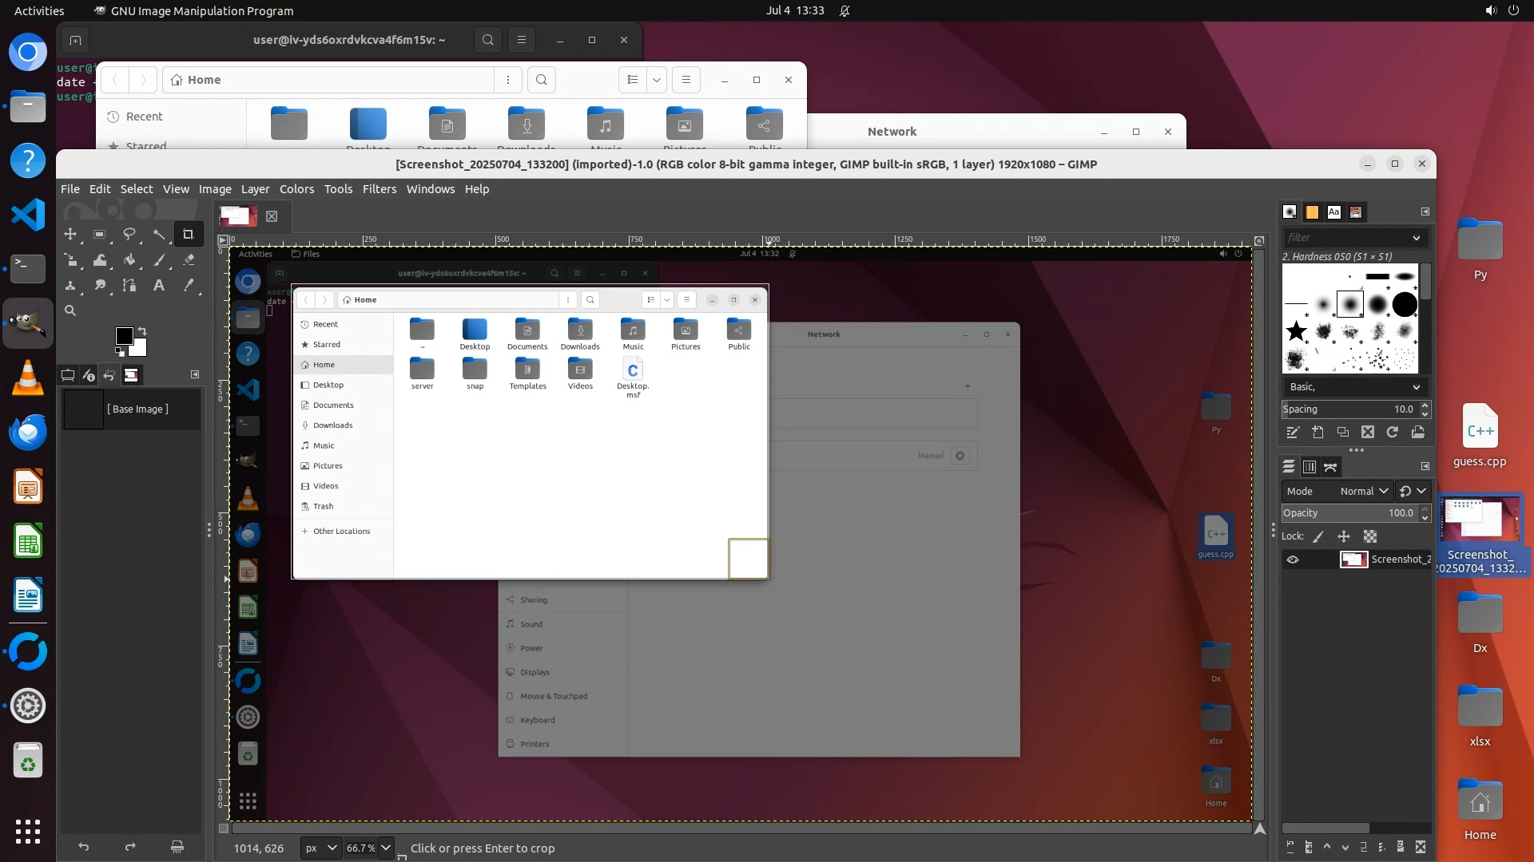This screenshot has width=1534, height=862.
Task: Click the refresh brushes icon
Action: (x=1393, y=432)
